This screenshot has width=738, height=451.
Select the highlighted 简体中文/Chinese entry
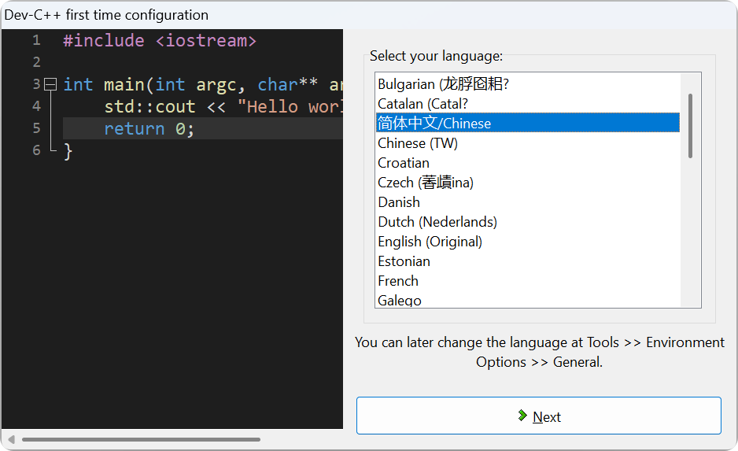tap(528, 123)
